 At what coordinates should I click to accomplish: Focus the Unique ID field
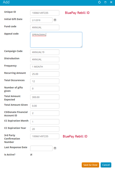(x=45, y=13)
